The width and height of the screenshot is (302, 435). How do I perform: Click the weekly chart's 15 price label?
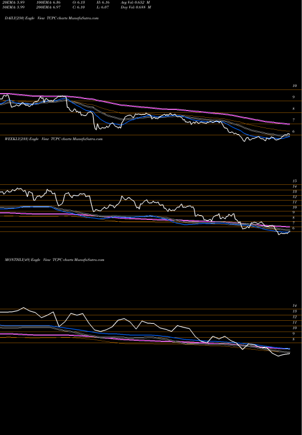(x=295, y=181)
